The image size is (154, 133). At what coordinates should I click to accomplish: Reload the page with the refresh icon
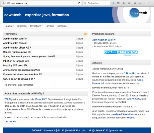[x=79, y=3]
